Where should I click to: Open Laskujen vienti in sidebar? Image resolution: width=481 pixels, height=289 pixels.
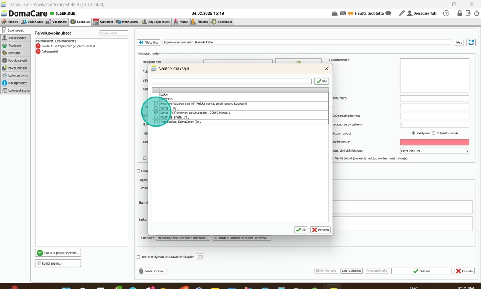pyautogui.click(x=15, y=76)
